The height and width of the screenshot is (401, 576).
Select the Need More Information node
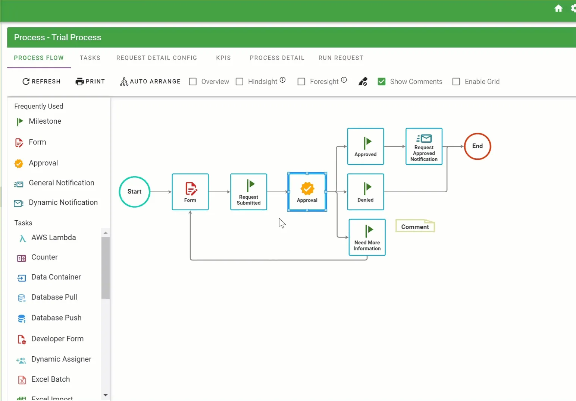tap(367, 237)
